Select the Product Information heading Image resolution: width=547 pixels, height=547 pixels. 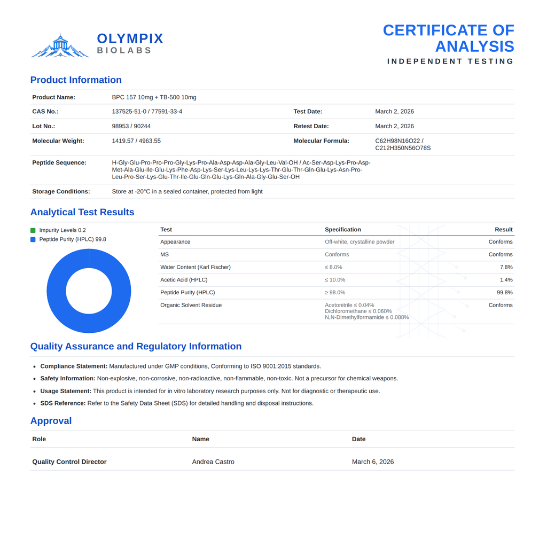(x=76, y=80)
